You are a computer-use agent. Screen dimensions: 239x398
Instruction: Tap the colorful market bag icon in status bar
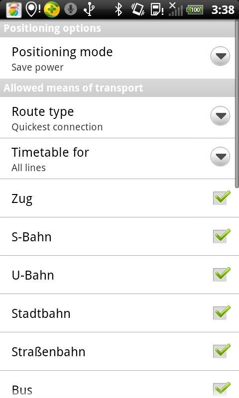pos(14,9)
